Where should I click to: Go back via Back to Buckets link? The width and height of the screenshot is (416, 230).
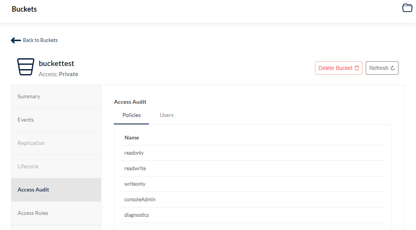pyautogui.click(x=40, y=40)
